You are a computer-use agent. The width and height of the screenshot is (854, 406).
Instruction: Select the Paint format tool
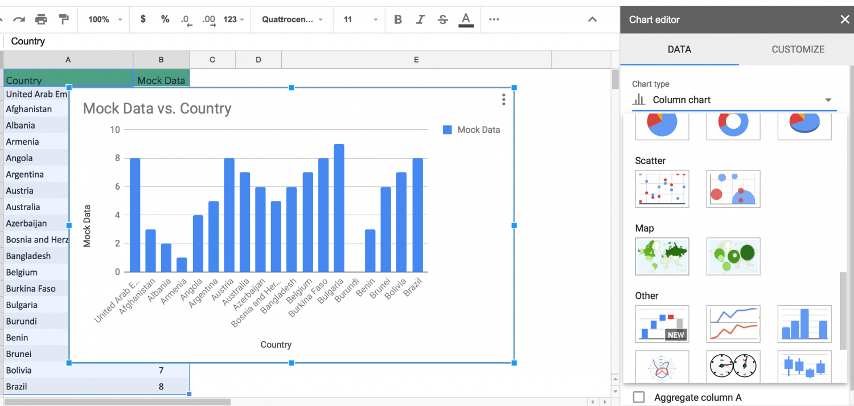pos(63,19)
